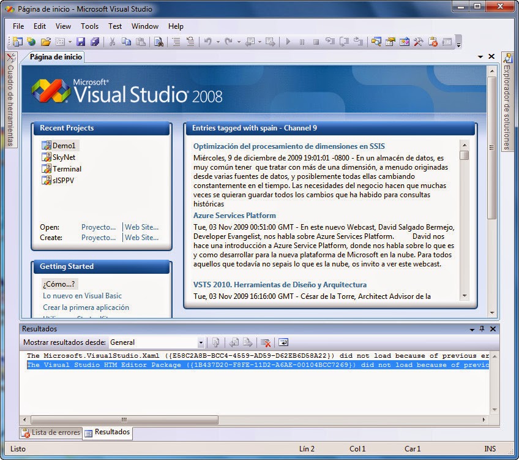Image resolution: width=519 pixels, height=460 pixels.
Task: Toggle auto-hide pin on Resultados panel
Action: (x=482, y=328)
